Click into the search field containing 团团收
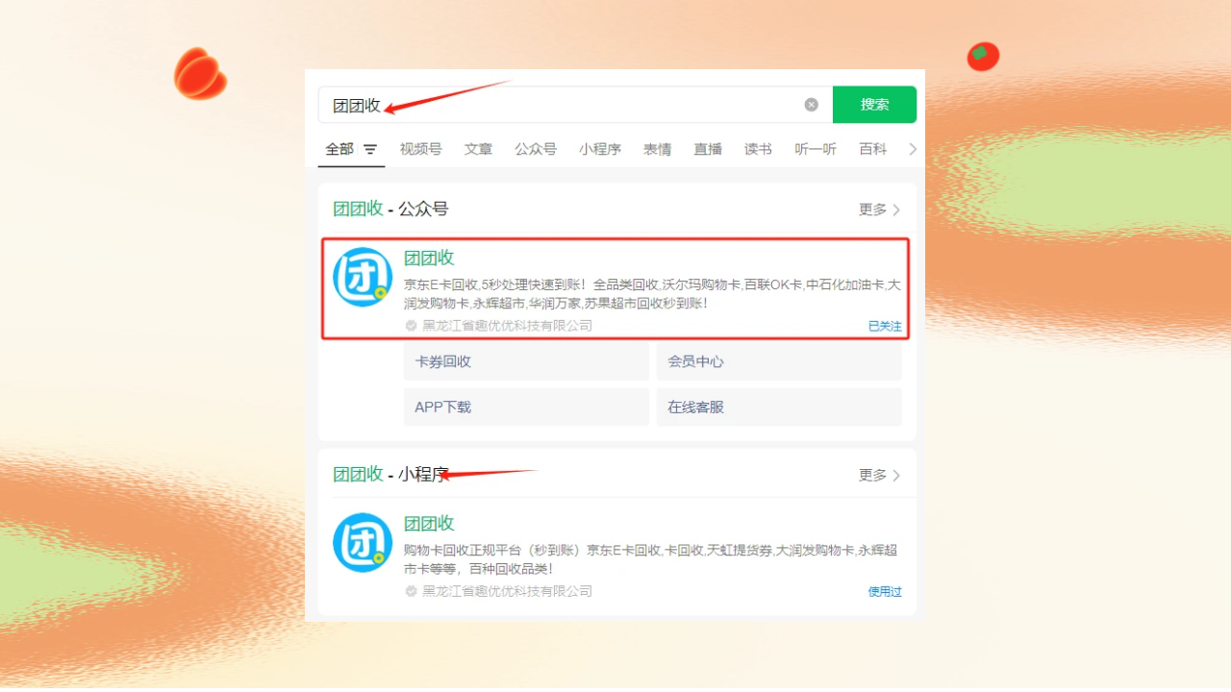This screenshot has height=692, width=1231. pos(575,105)
